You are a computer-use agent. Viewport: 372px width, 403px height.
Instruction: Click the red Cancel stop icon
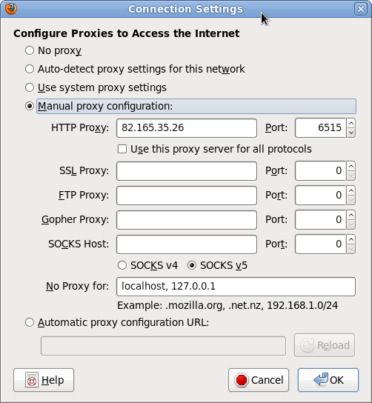pos(242,380)
